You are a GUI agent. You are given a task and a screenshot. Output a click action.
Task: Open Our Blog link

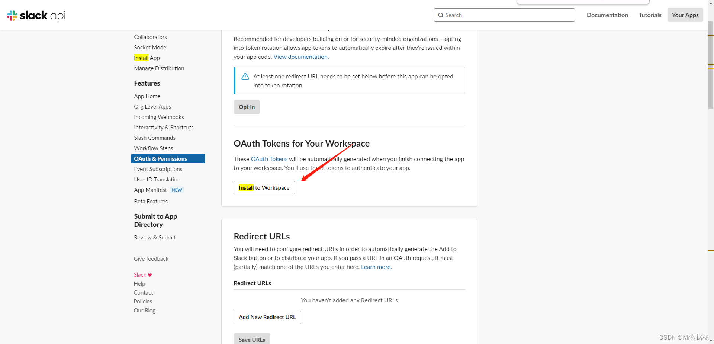(x=144, y=311)
